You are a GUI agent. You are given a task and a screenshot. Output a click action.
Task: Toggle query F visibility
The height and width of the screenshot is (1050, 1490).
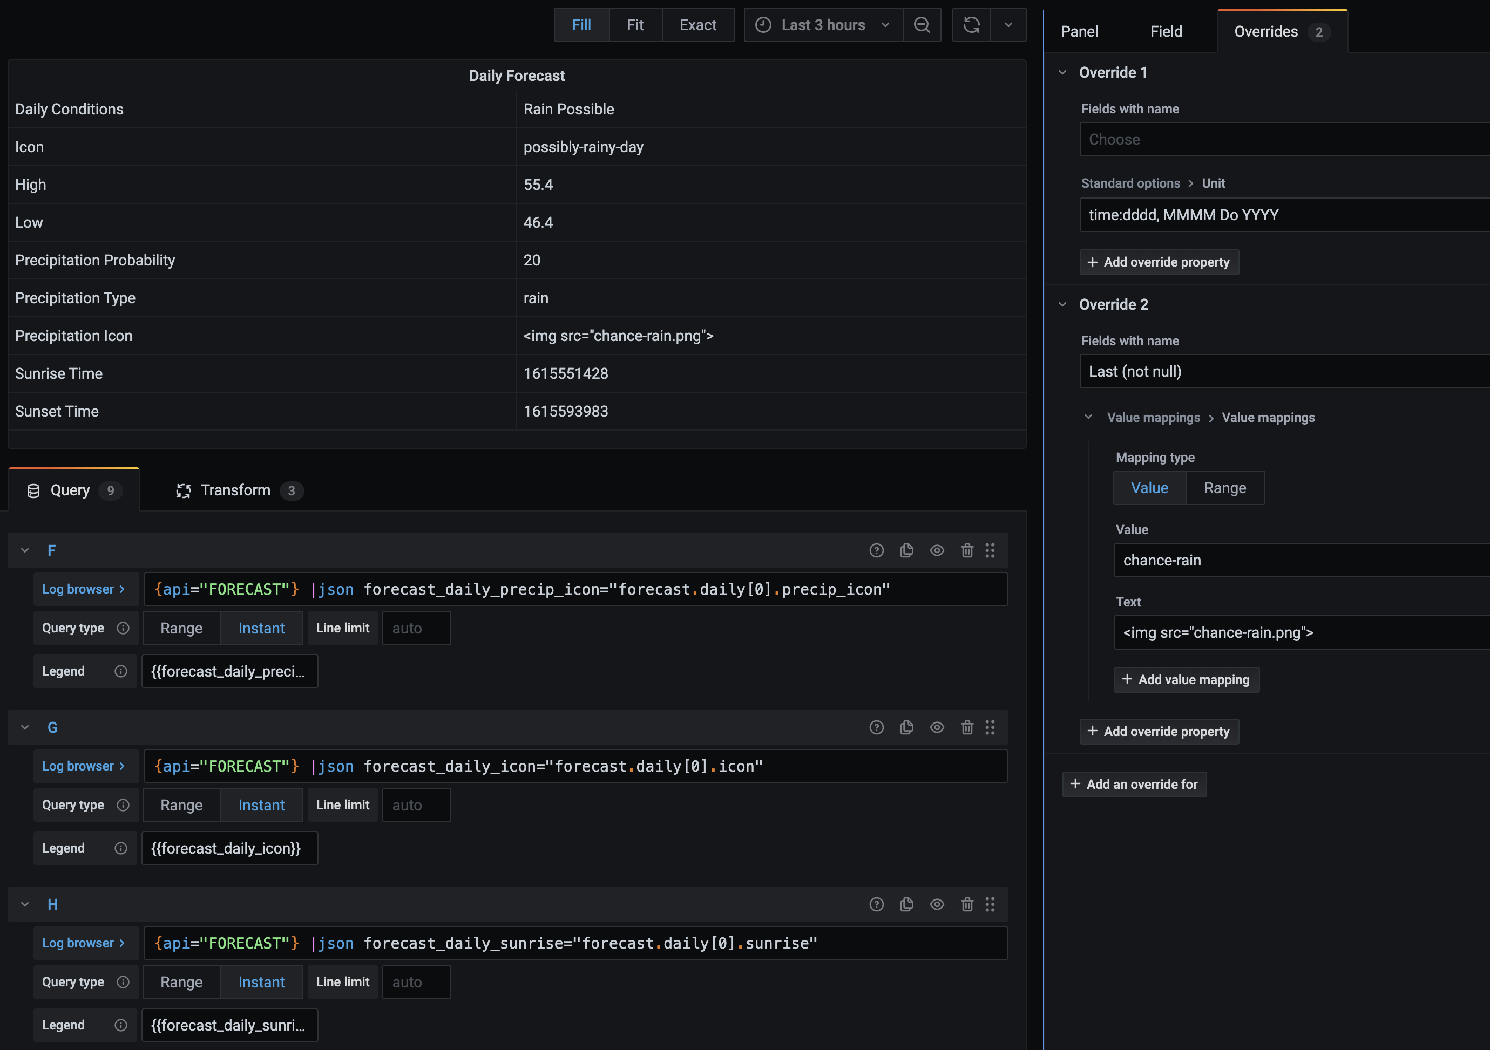[x=937, y=550]
